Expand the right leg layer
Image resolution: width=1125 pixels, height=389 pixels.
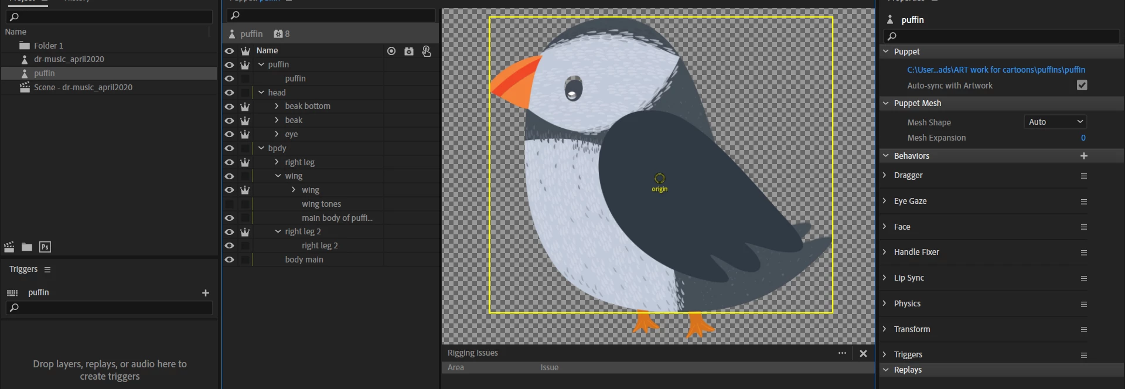(277, 162)
